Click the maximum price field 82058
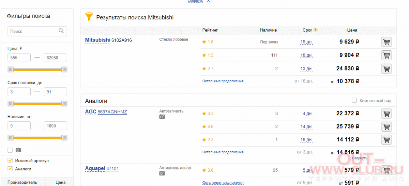Screen dimensions: 409x186 (x=55, y=58)
